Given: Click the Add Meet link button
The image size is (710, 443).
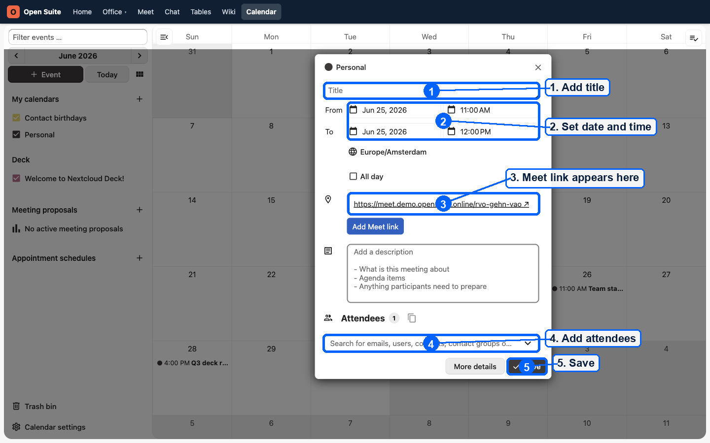Looking at the screenshot, I should pos(375,226).
